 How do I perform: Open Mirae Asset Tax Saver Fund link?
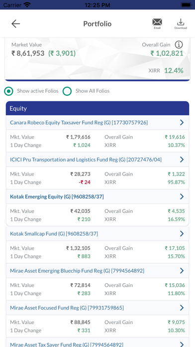click(x=67, y=345)
